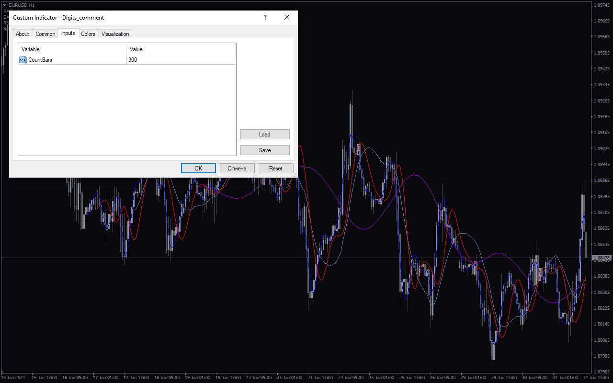Image resolution: width=613 pixels, height=383 pixels.
Task: Reset the indicator inputs
Action: (276, 169)
